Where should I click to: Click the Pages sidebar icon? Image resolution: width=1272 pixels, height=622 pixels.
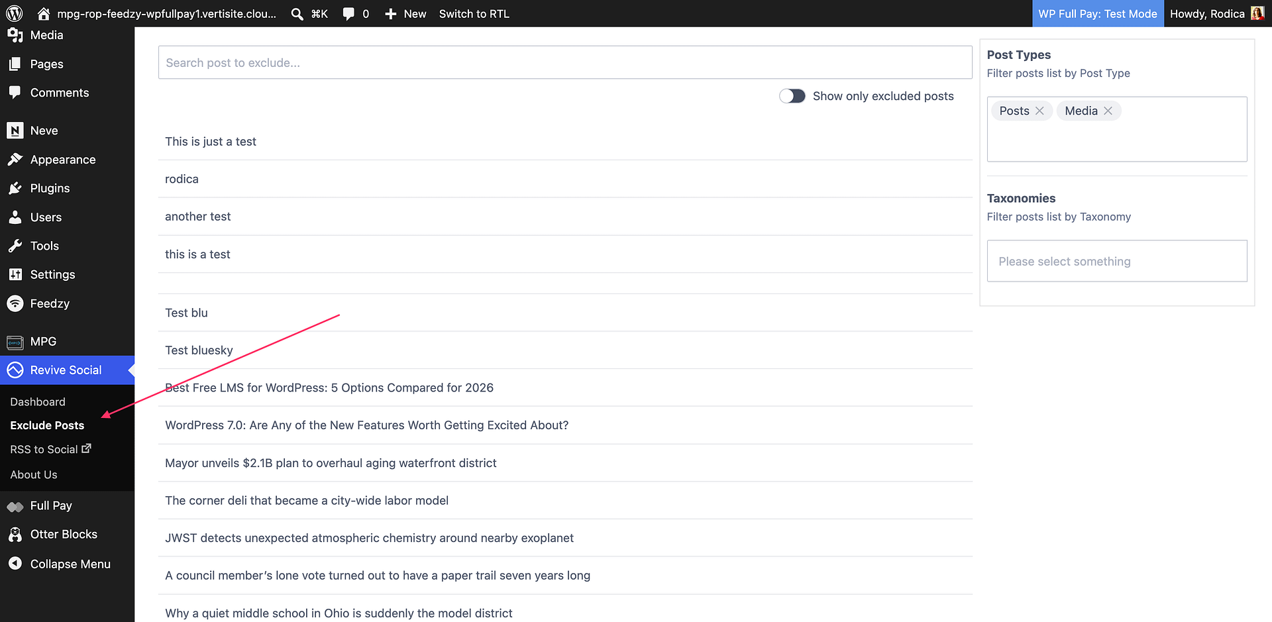coord(15,64)
